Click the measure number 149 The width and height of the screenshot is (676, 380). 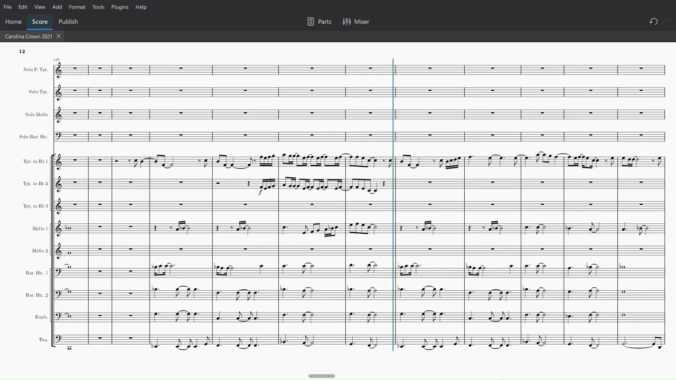tap(56, 60)
